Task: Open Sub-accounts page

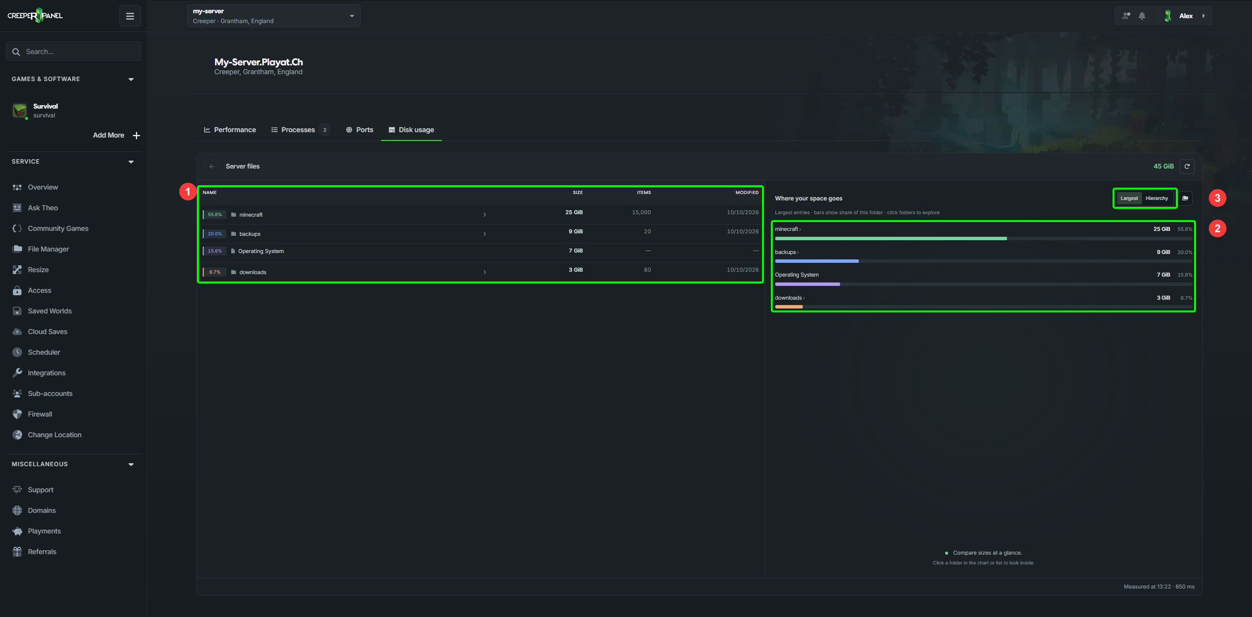Action: point(50,393)
